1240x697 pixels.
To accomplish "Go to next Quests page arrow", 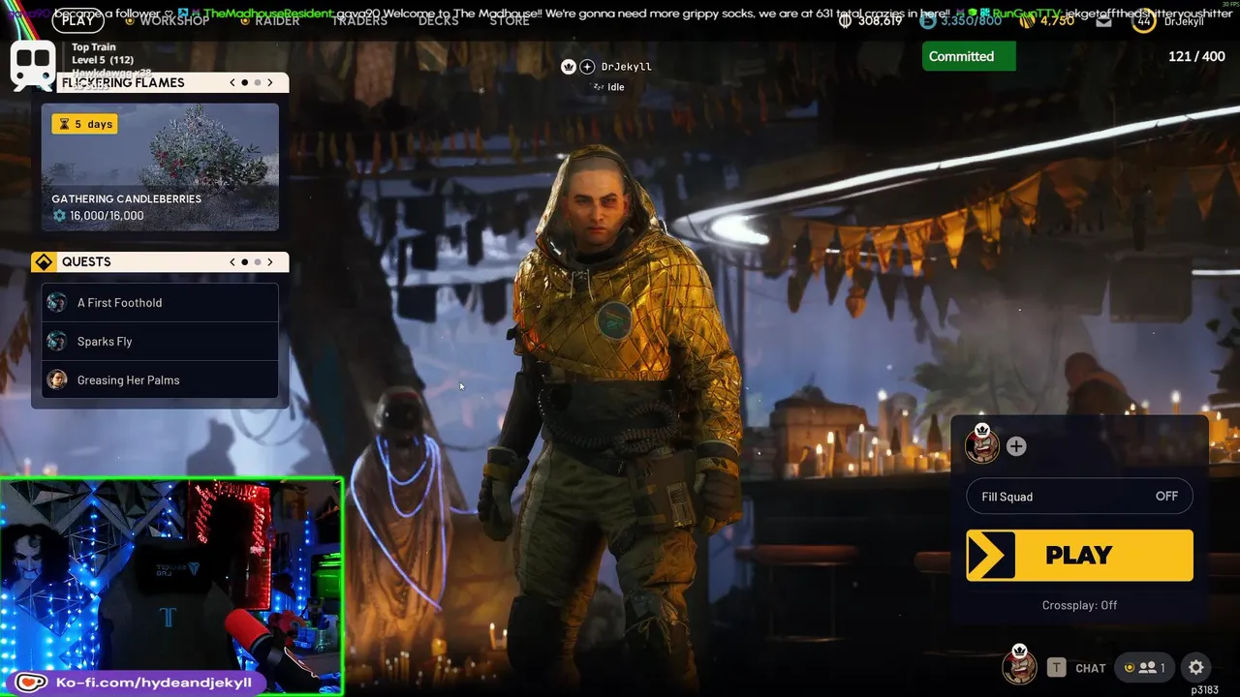I will click(270, 261).
